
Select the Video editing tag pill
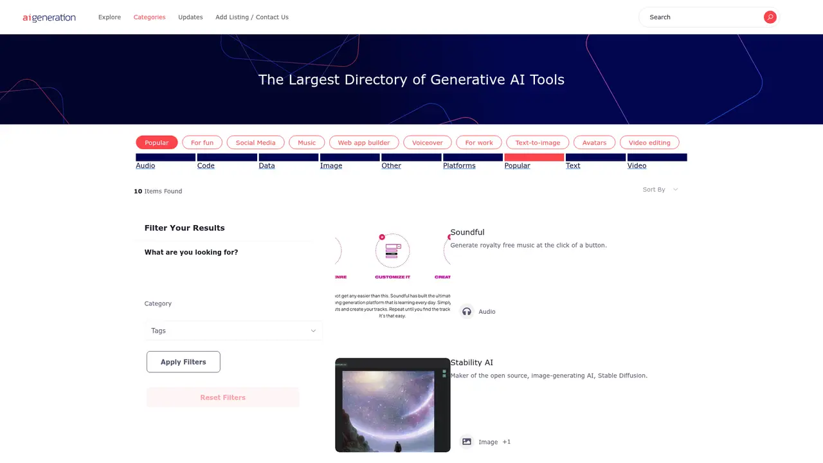[x=649, y=143]
